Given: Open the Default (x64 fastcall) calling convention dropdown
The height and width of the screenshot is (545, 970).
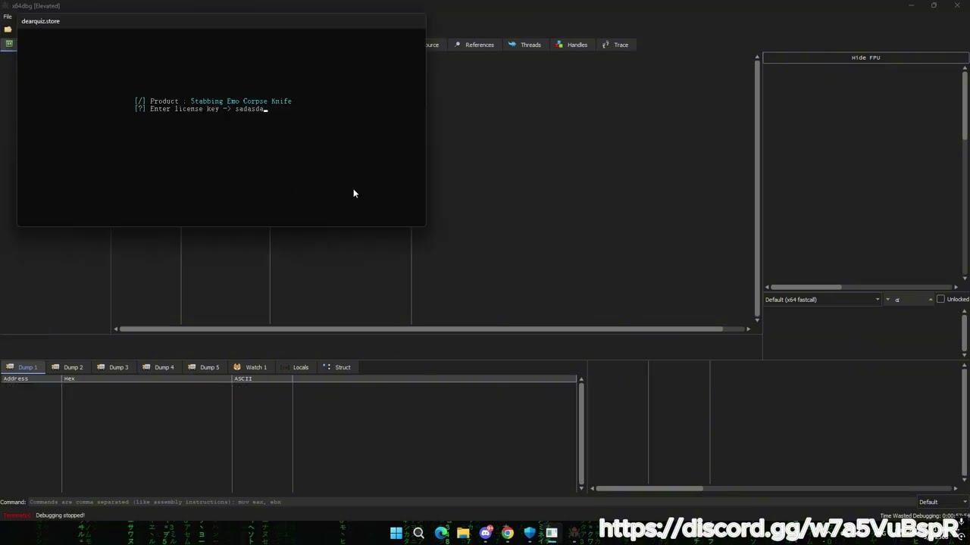Looking at the screenshot, I should coord(822,300).
